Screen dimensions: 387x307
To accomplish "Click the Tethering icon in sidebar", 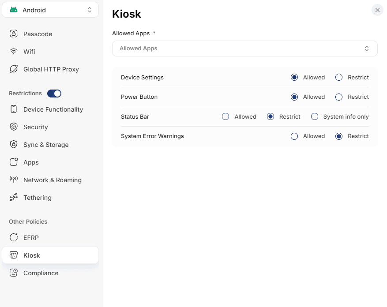I will click(14, 198).
